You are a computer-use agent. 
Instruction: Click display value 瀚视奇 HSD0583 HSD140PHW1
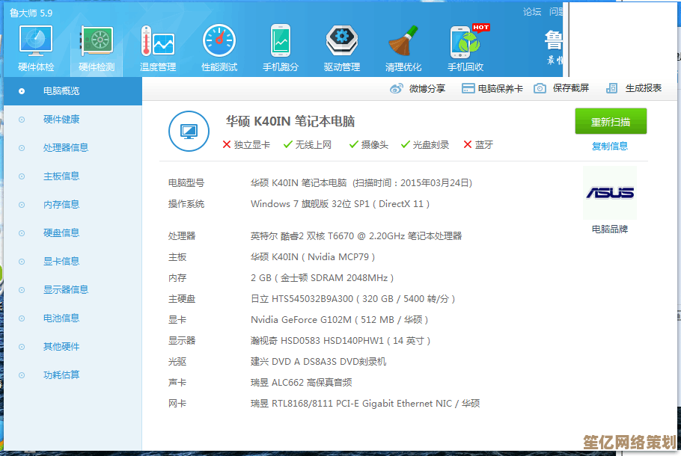(340, 341)
